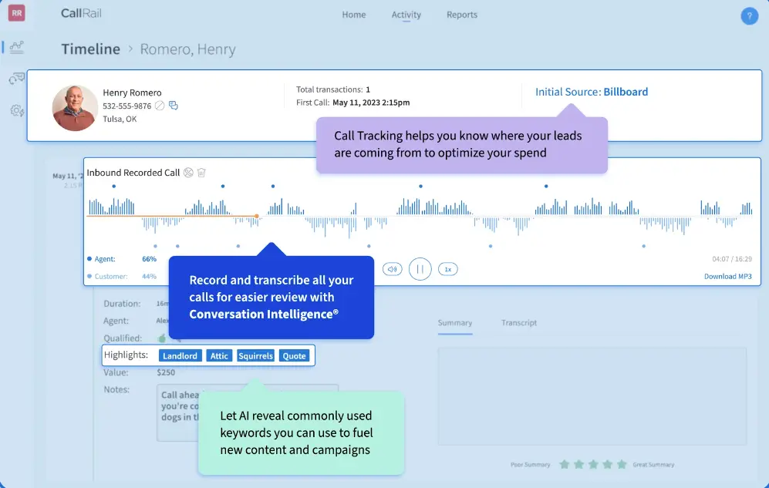The width and height of the screenshot is (769, 488).
Task: Open text message icon beside phone number
Action: [x=174, y=106]
